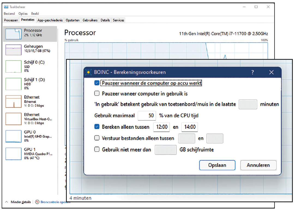Click the Broncontrole icon at bottom
The image size is (295, 211).
click(37, 202)
